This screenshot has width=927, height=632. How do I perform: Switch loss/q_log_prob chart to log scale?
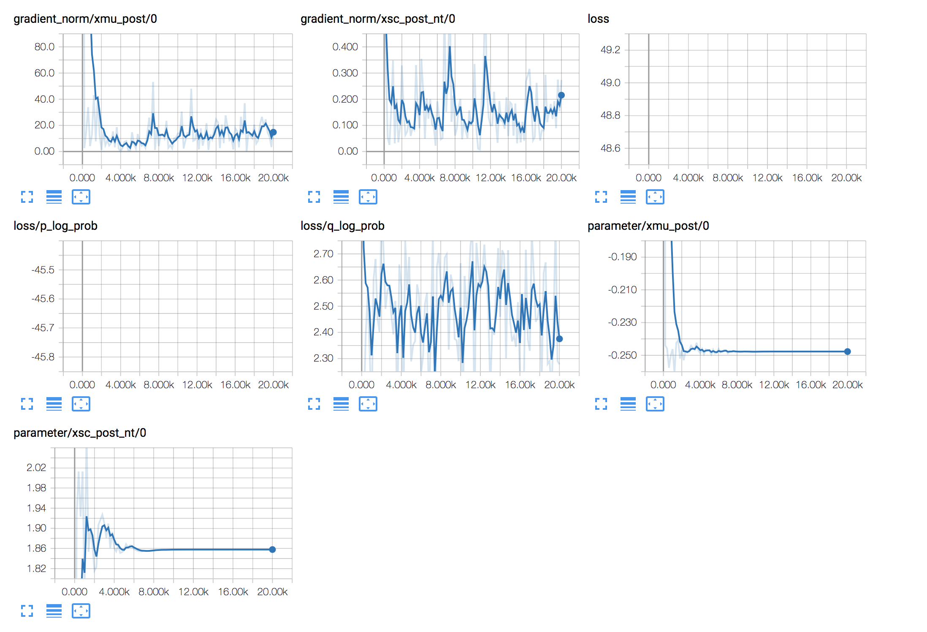coord(341,404)
